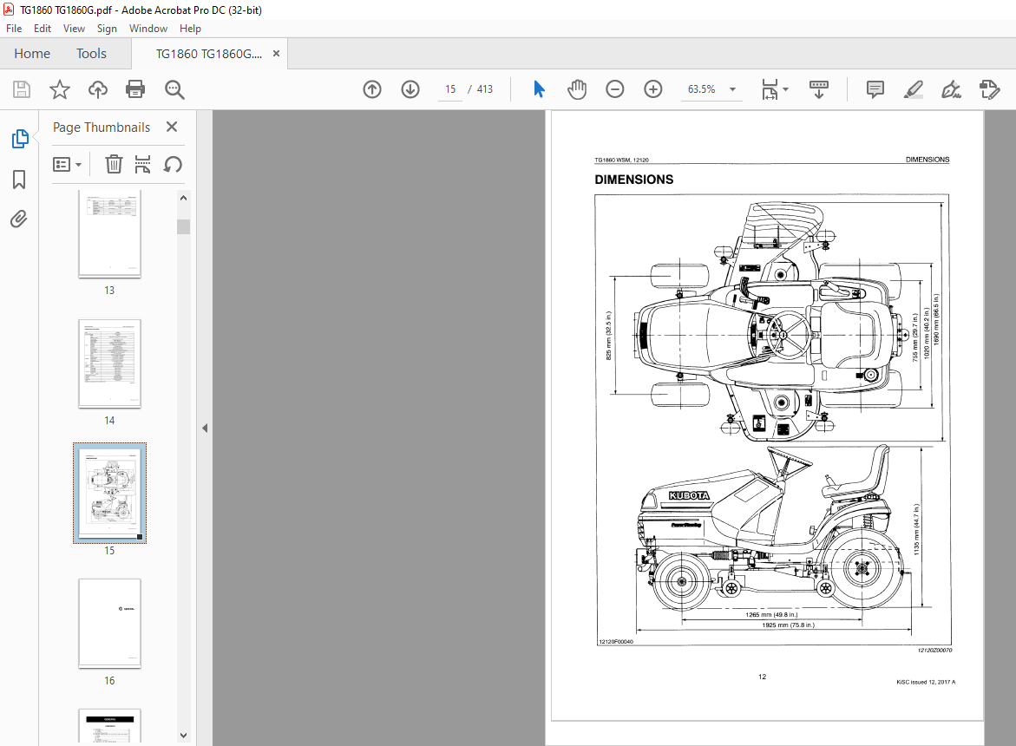Image resolution: width=1016 pixels, height=746 pixels.
Task: Open the Find text magnifier tool
Action: [174, 89]
